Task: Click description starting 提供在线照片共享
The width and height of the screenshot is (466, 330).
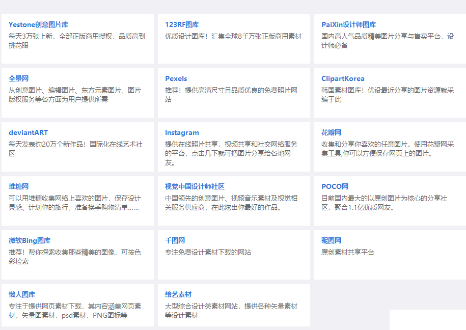Action: pyautogui.click(x=231, y=153)
